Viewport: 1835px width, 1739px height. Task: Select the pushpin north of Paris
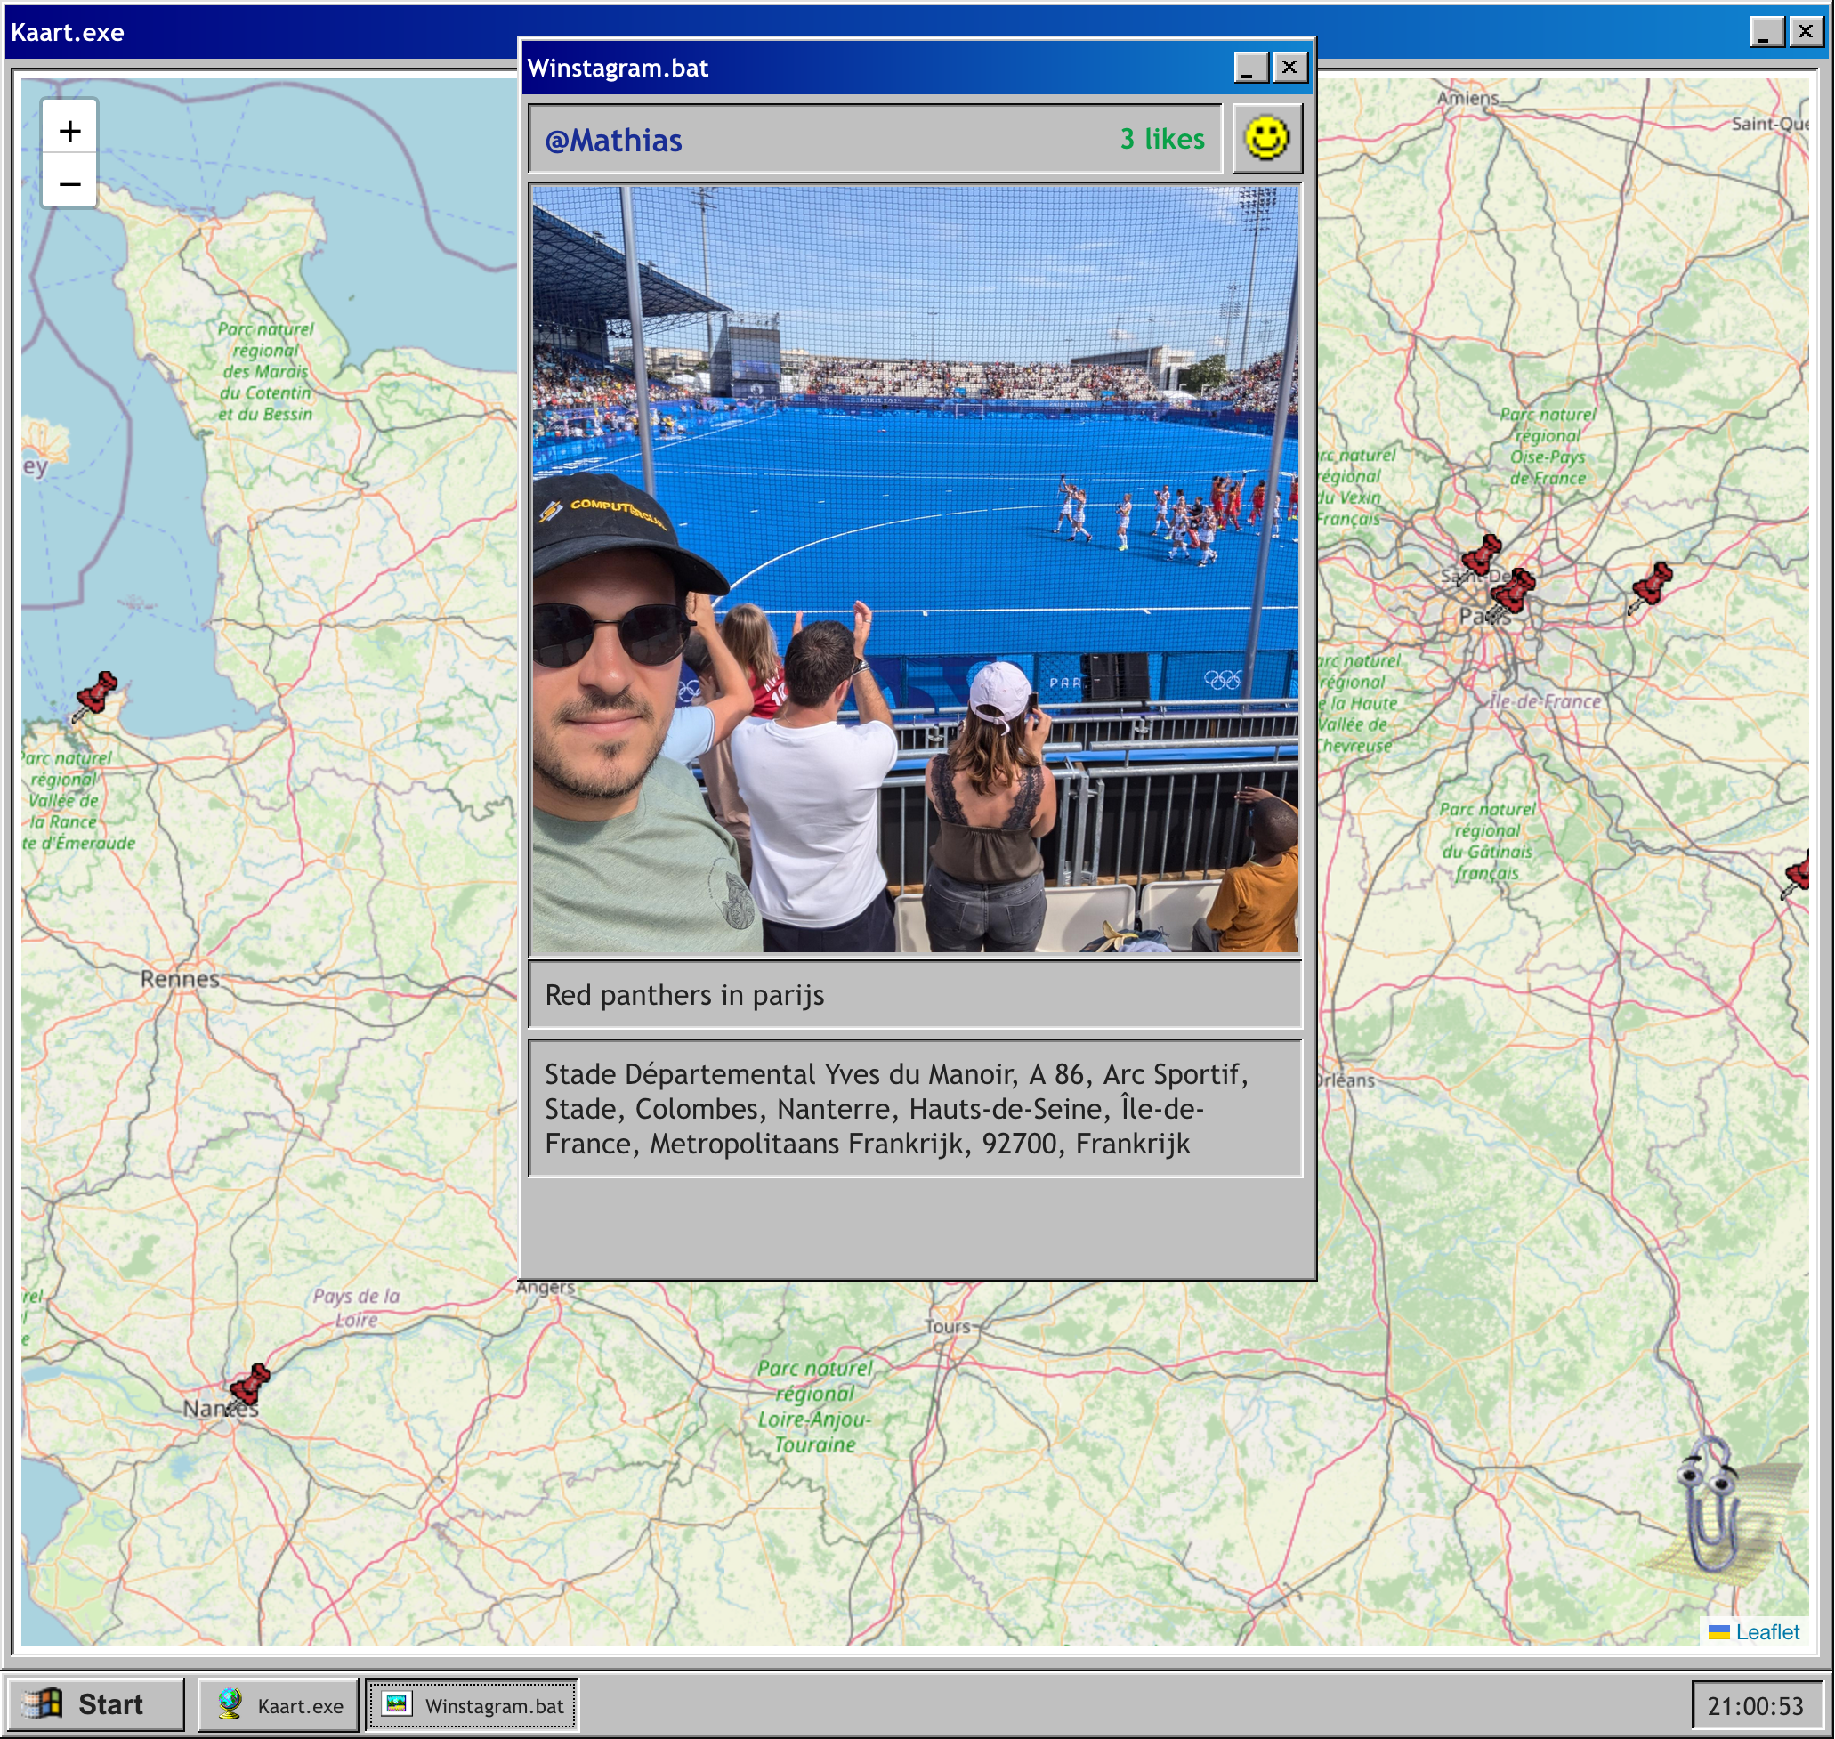click(1481, 554)
